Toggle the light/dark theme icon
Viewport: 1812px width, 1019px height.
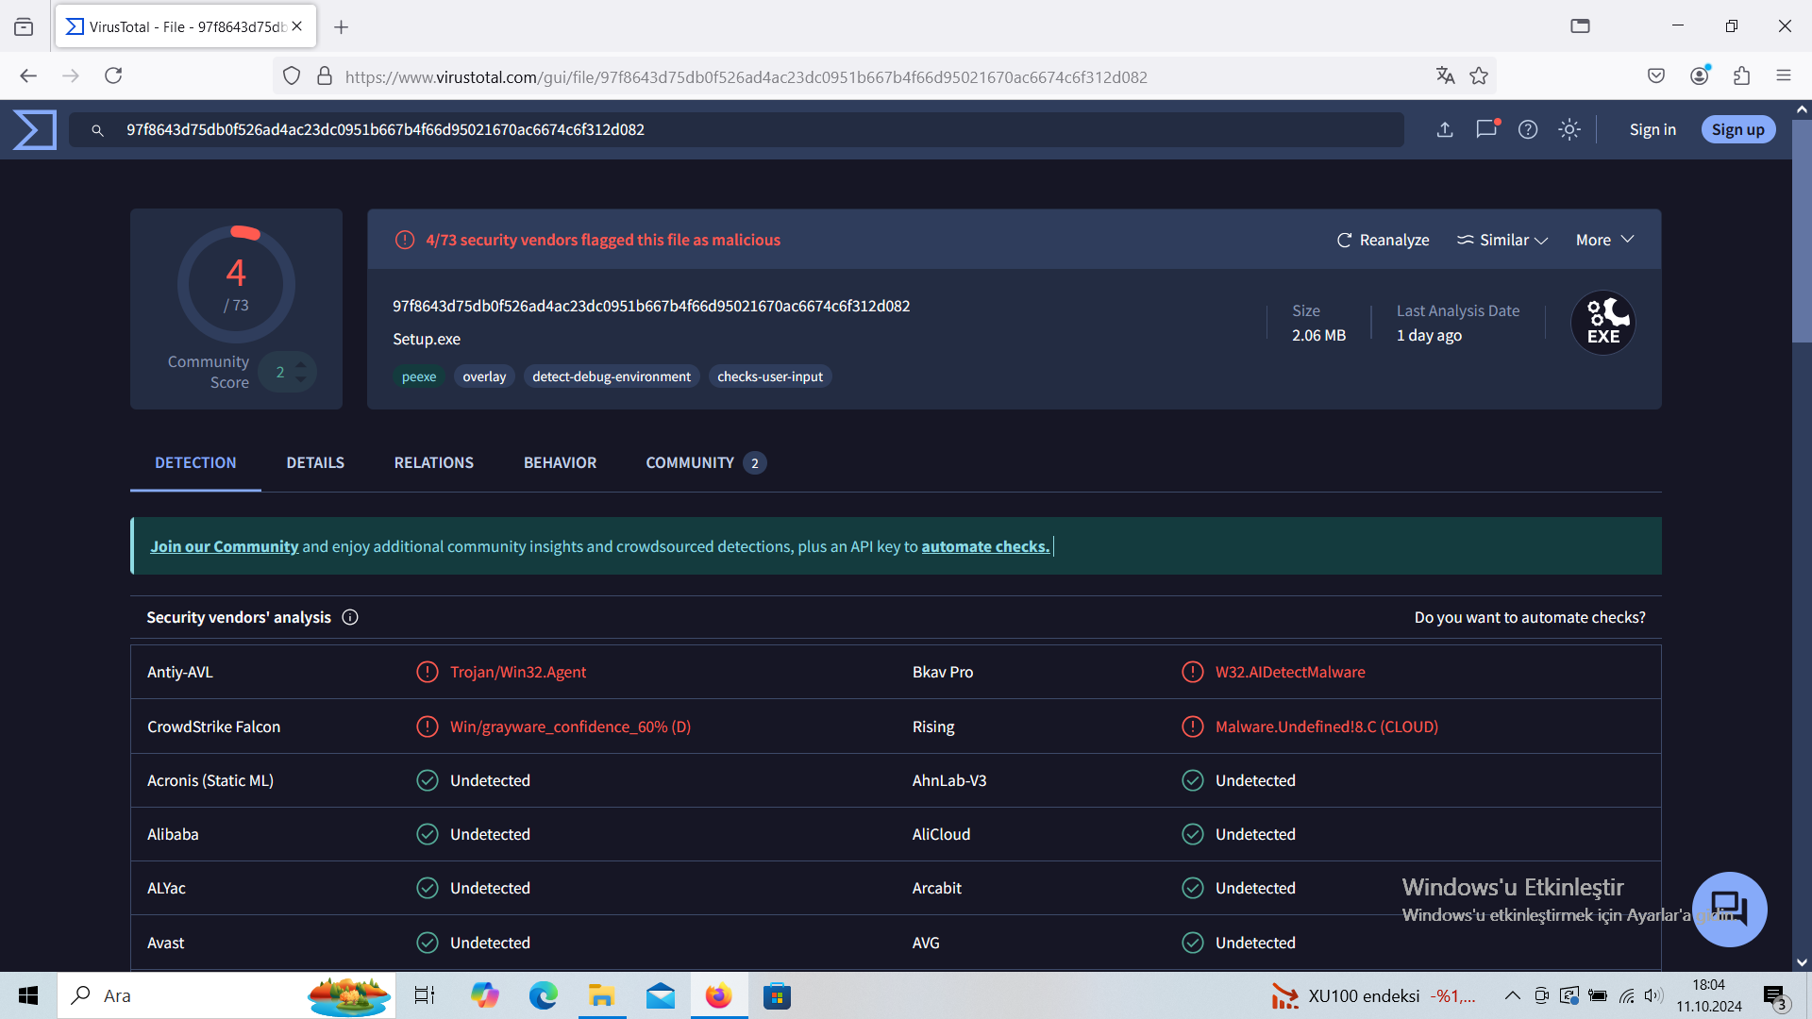click(x=1569, y=129)
